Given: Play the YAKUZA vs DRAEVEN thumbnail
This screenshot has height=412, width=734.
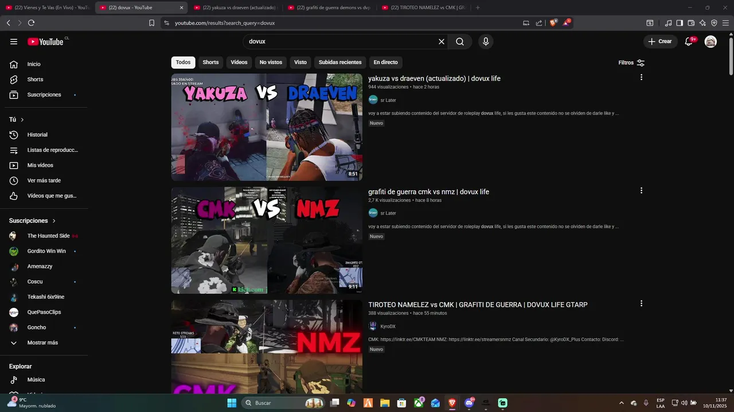Looking at the screenshot, I should [267, 127].
